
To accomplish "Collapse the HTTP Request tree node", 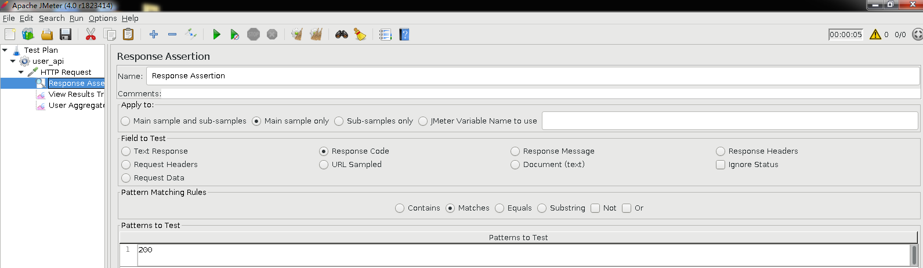I will tap(21, 73).
